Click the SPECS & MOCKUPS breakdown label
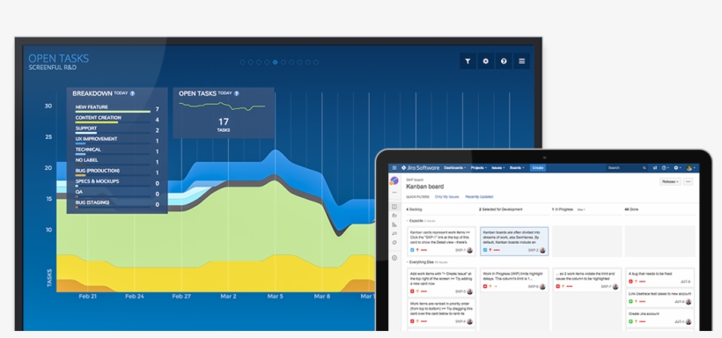The height and width of the screenshot is (338, 722). [97, 181]
